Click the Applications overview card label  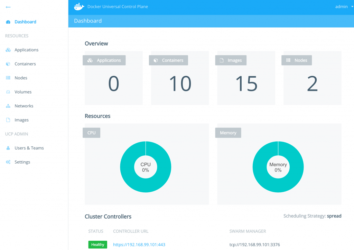(x=104, y=60)
